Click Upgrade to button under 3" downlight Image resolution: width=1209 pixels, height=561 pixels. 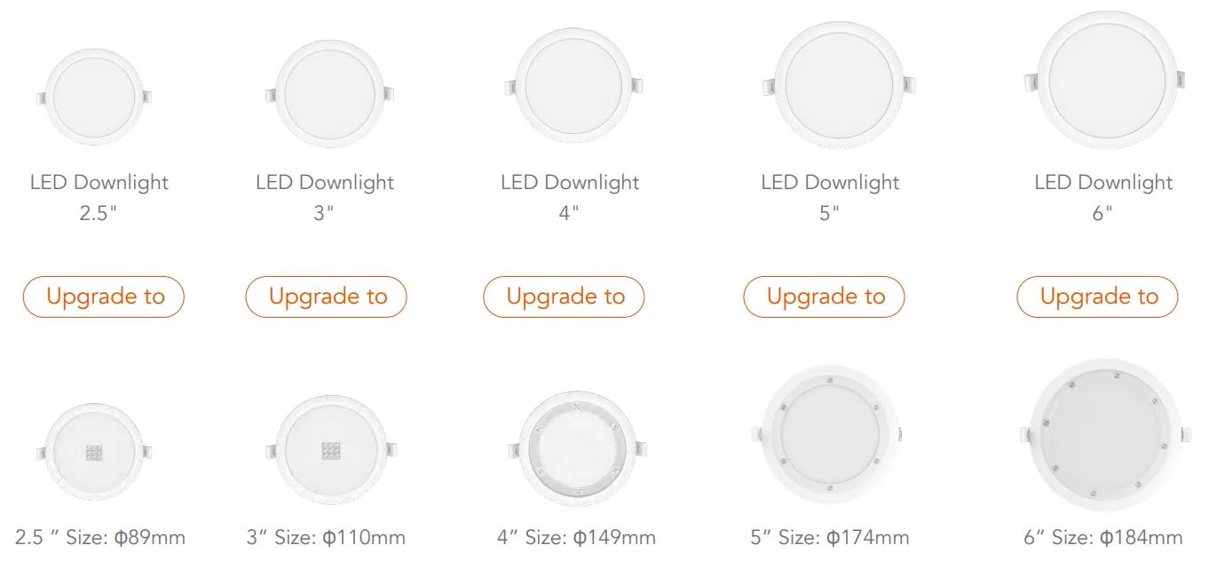326,296
